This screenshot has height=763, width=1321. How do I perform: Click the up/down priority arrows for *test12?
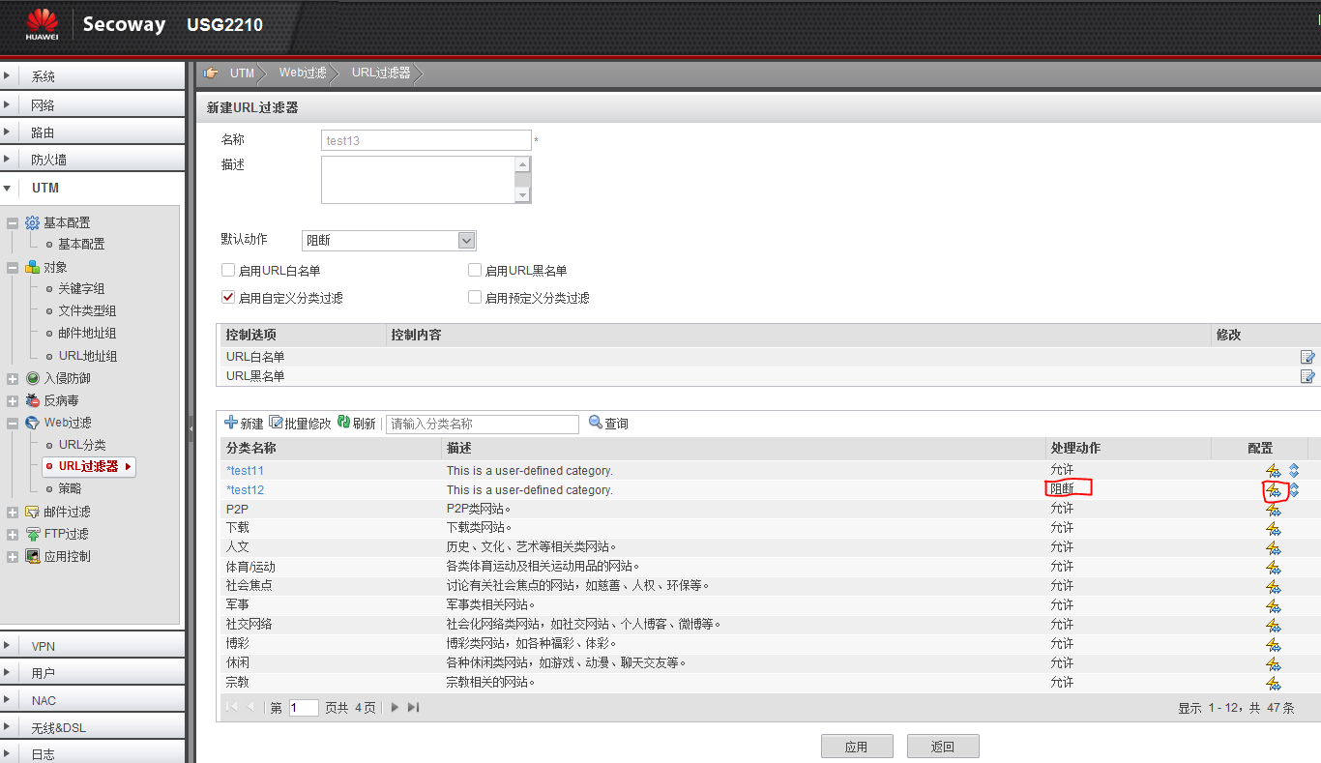[1294, 490]
